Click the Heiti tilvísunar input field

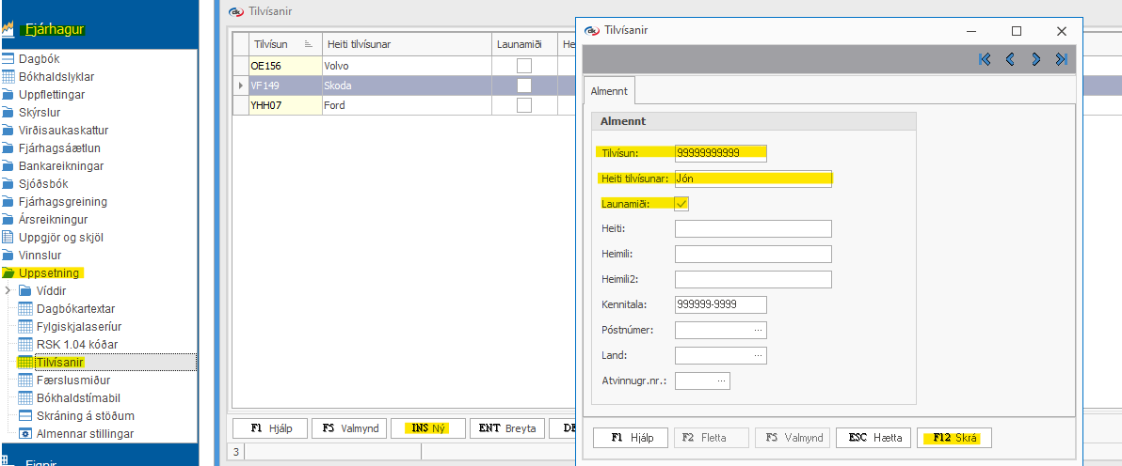[x=753, y=179]
